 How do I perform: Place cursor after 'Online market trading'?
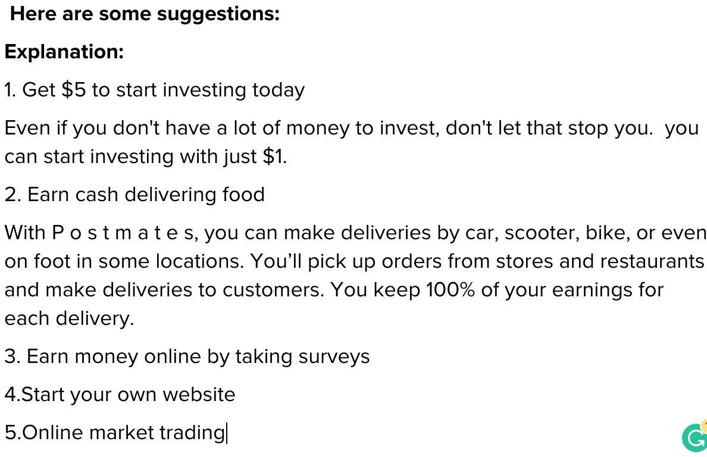coord(226,433)
